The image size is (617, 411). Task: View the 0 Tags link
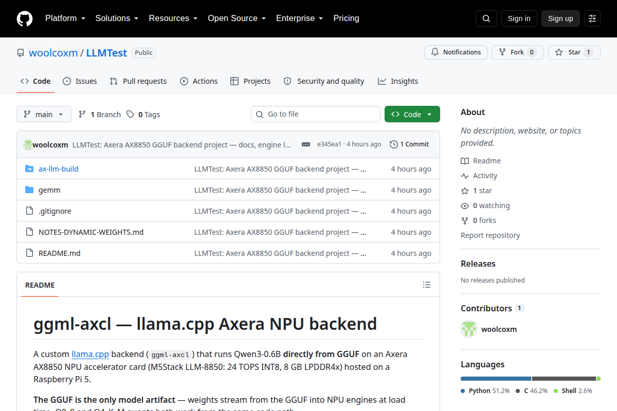pyautogui.click(x=143, y=115)
